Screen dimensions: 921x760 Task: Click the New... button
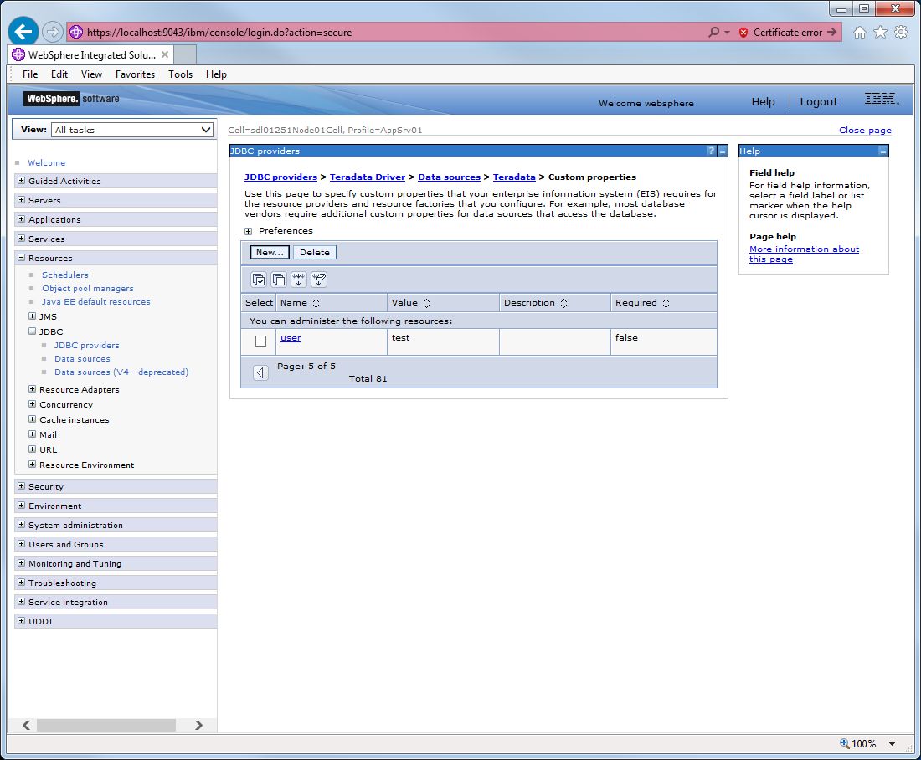270,253
